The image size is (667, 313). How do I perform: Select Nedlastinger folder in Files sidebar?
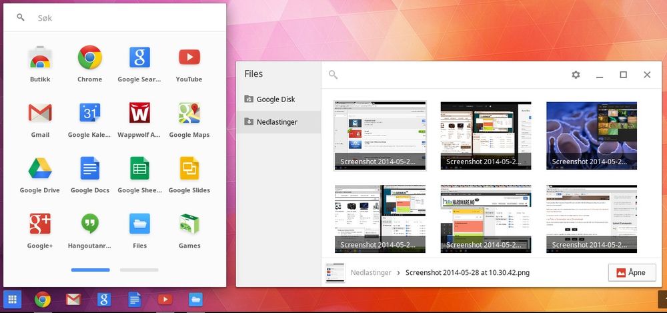tap(278, 121)
